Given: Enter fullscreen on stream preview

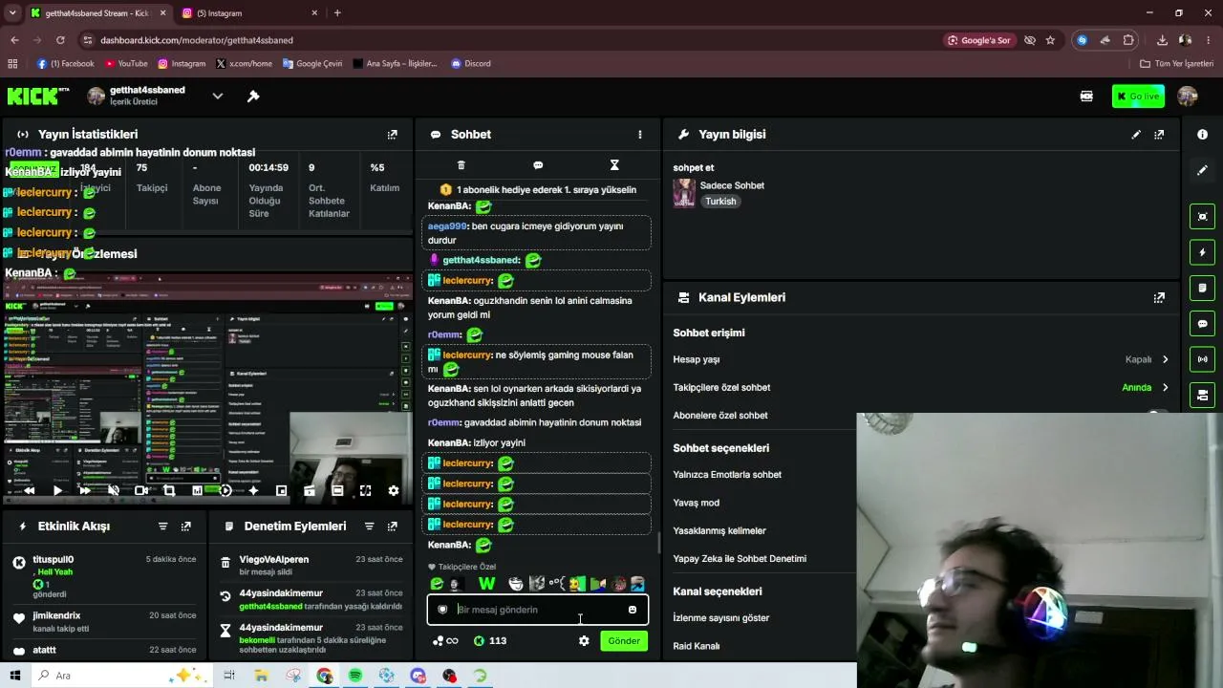Looking at the screenshot, I should tap(365, 490).
